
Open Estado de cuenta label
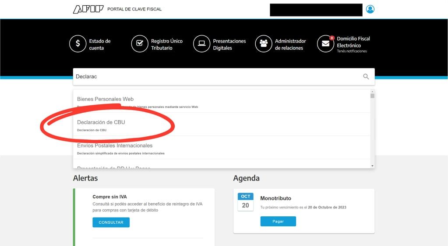point(100,45)
